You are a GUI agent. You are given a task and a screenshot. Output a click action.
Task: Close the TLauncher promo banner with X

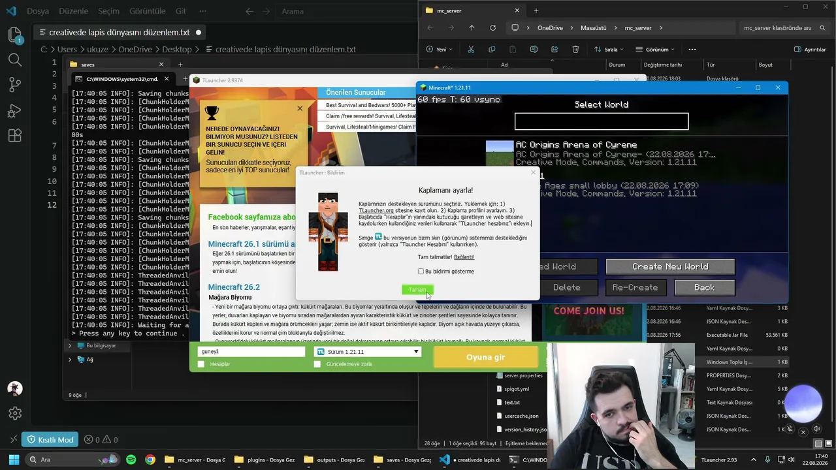[300, 108]
